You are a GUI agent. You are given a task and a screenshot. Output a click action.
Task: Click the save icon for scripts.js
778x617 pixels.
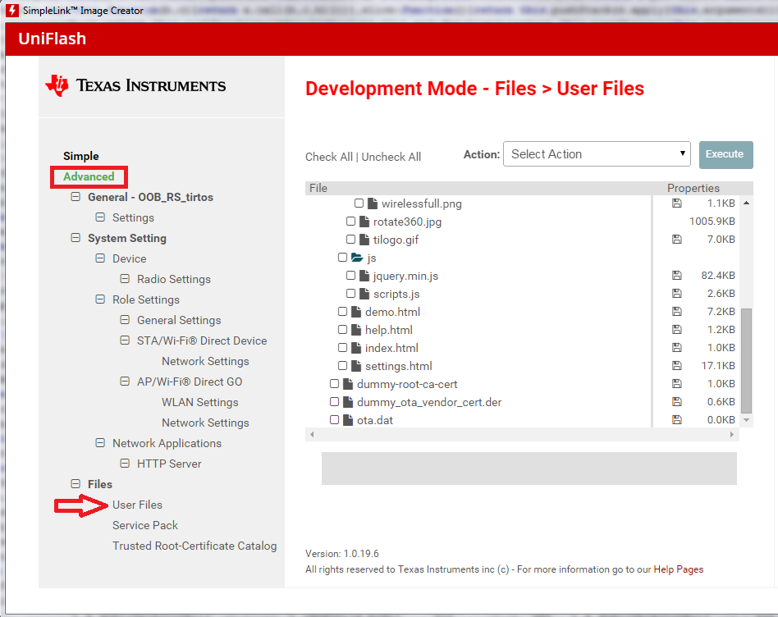[x=677, y=294]
